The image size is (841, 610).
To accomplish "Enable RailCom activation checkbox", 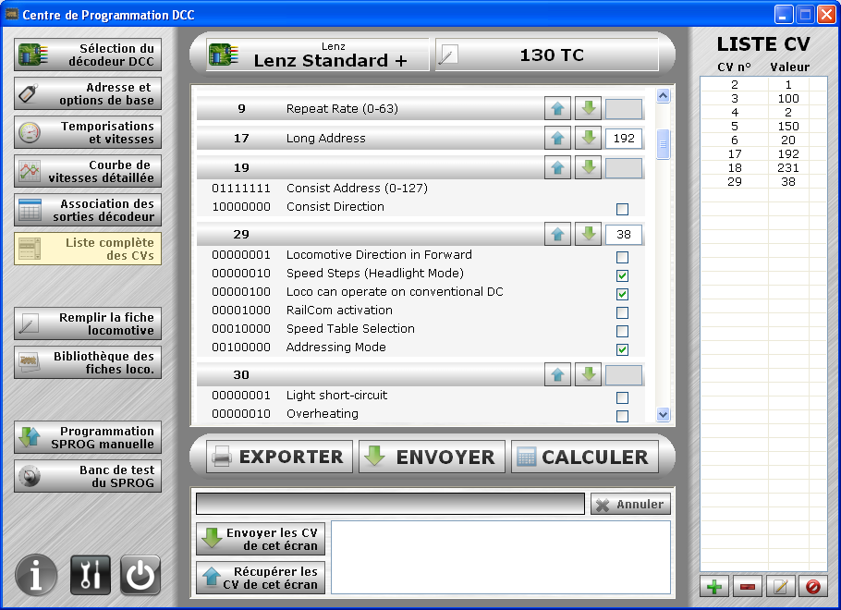I will coord(622,312).
